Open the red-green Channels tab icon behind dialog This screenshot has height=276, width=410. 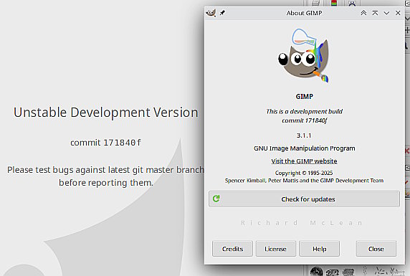click(334, 3)
